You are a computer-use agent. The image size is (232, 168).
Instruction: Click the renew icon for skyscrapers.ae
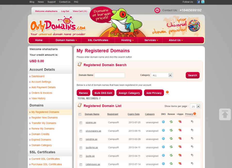[x=171, y=130]
